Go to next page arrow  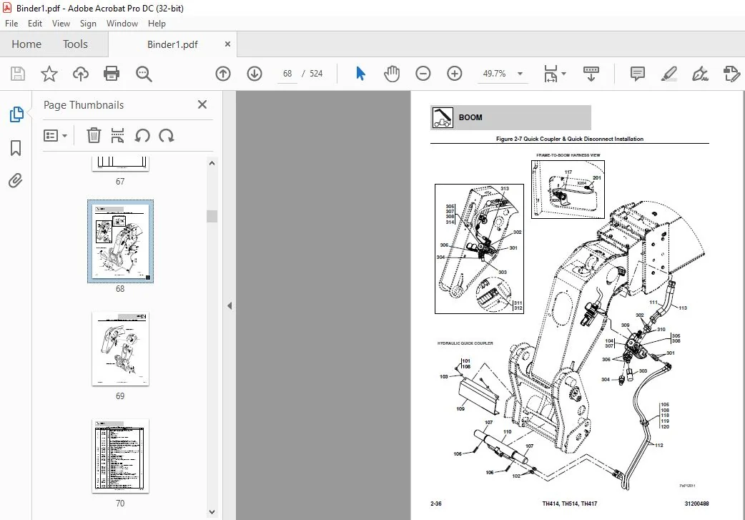click(255, 74)
